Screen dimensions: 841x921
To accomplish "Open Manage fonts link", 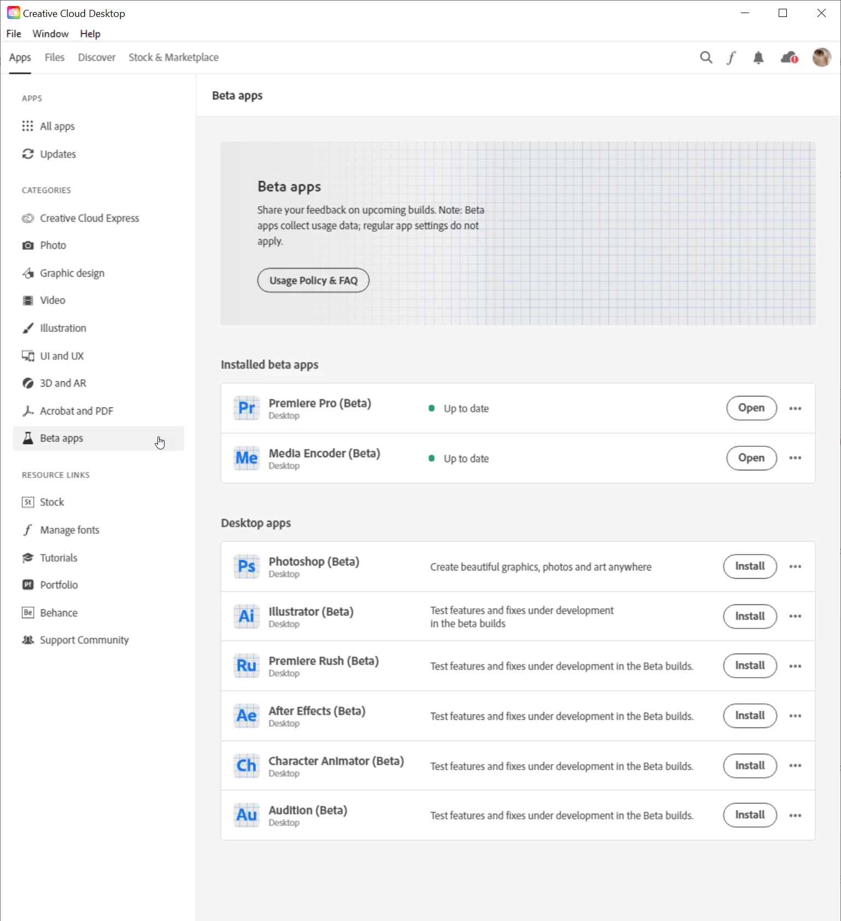I will click(98, 530).
